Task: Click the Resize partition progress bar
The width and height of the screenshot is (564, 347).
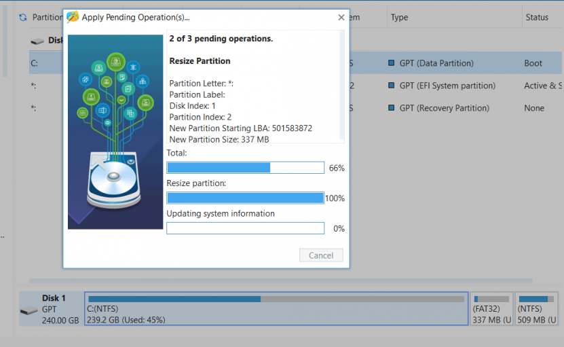Action: [x=245, y=198]
